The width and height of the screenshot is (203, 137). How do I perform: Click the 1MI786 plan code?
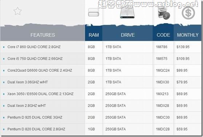(162, 47)
